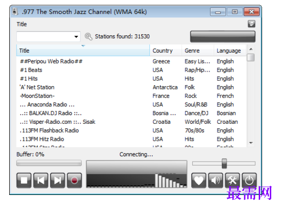
Task: Refresh the station list icon
Action: coord(251,24)
